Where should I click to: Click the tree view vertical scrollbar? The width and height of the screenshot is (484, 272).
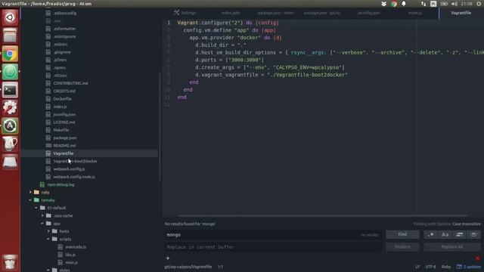(x=160, y=126)
